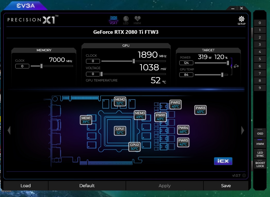Viewport: 270px width, 197px height.
Task: Click the MEM2 52°C sensor badge
Action: [x=120, y=101]
